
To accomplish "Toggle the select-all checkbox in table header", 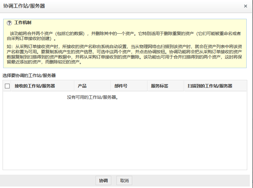I will tap(7, 86).
